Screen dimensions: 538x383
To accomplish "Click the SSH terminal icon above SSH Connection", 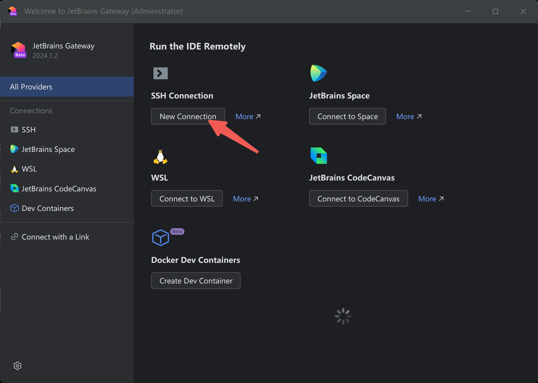I will coord(161,73).
